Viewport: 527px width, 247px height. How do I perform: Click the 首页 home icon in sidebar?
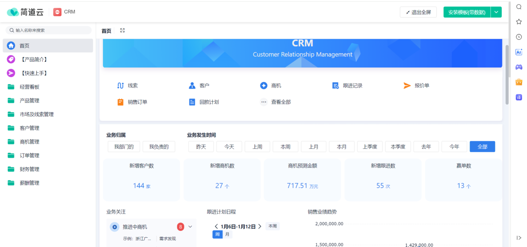tap(11, 46)
